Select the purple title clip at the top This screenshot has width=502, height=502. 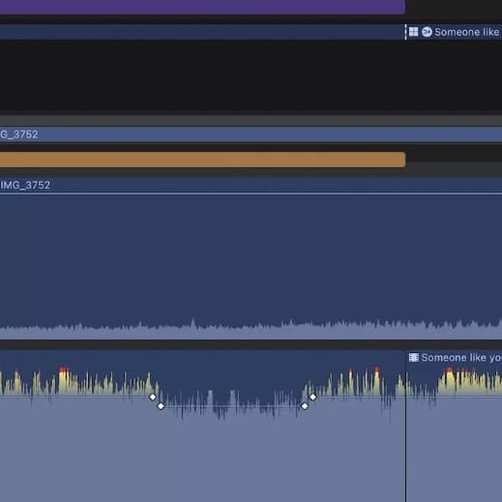click(x=202, y=7)
